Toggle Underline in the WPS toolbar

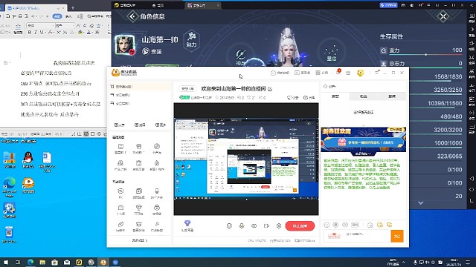coord(42,32)
